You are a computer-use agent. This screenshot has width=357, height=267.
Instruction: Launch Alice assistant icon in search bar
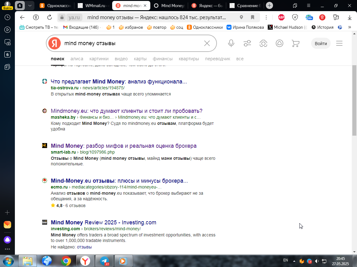279,43
